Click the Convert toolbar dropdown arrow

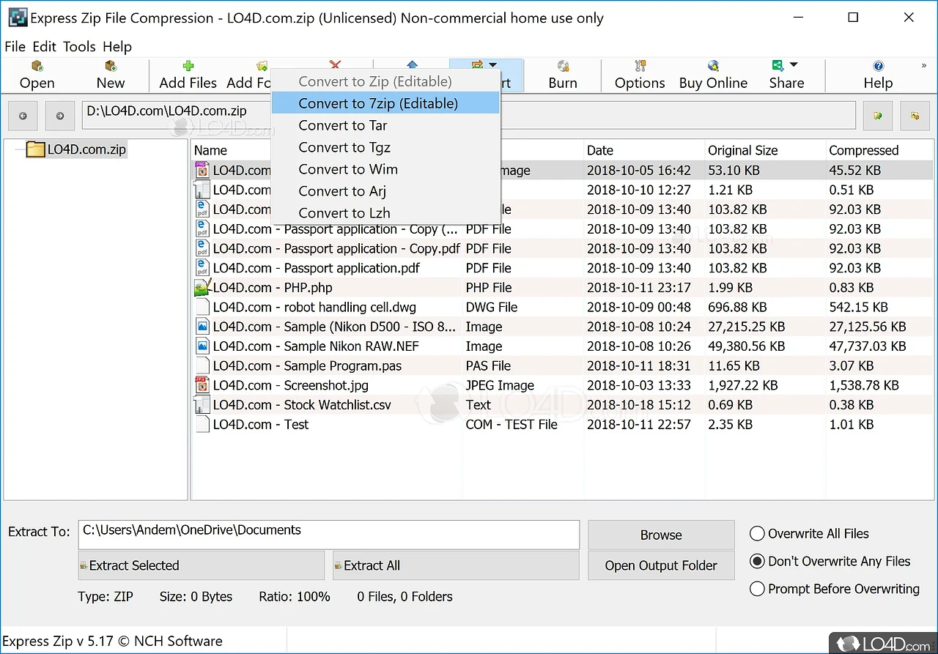click(x=493, y=65)
